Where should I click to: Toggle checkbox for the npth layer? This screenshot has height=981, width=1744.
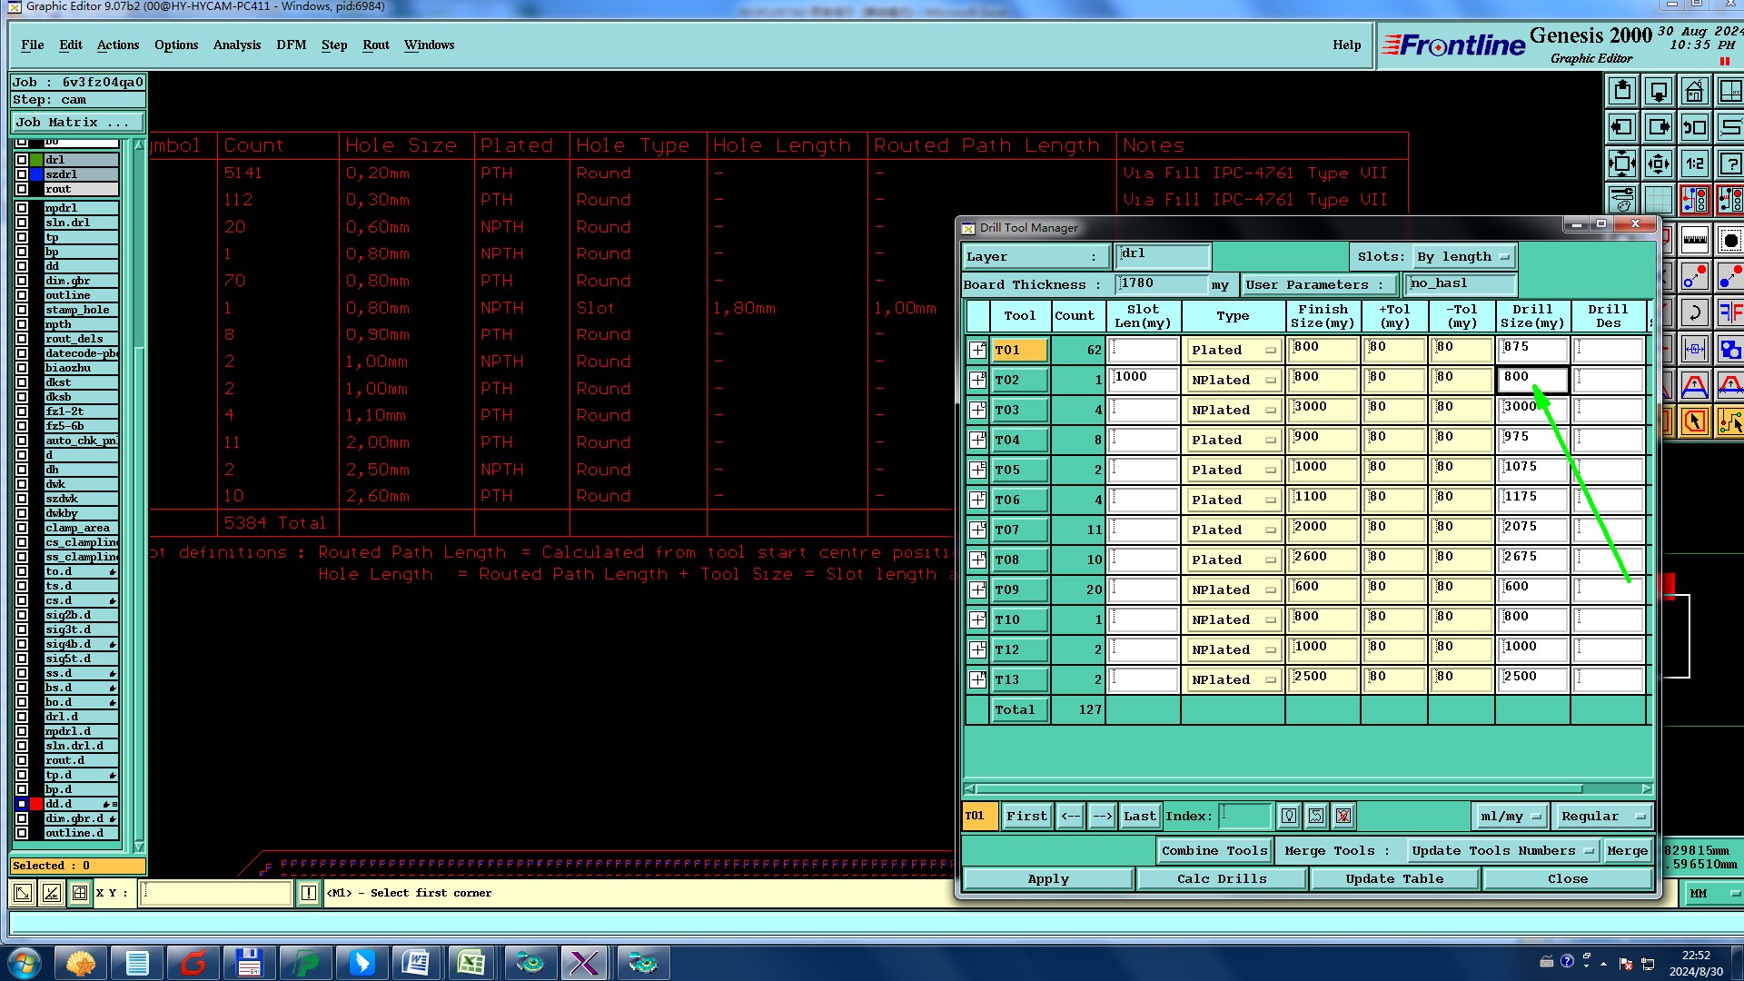pos(22,324)
